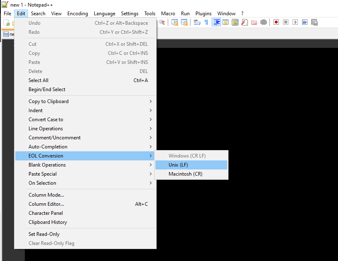
Task: Click the New file toolbar icon
Action: (x=7, y=23)
